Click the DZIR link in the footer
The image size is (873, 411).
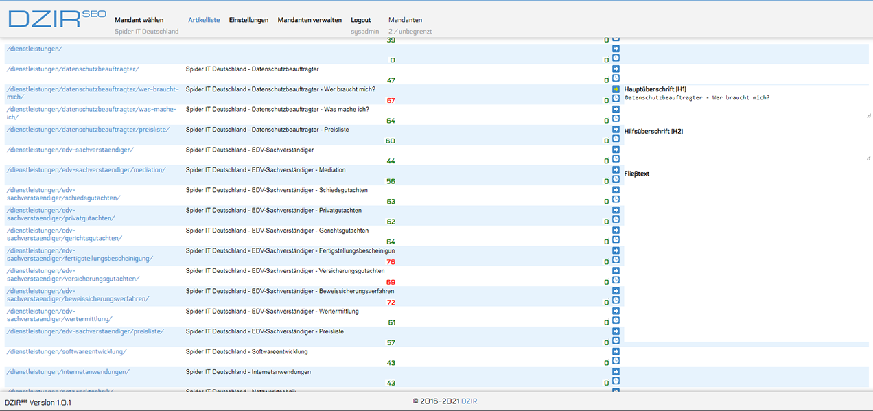coord(469,401)
